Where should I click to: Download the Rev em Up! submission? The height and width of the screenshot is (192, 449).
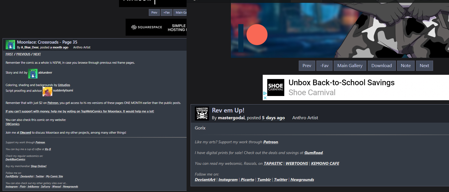[381, 66]
